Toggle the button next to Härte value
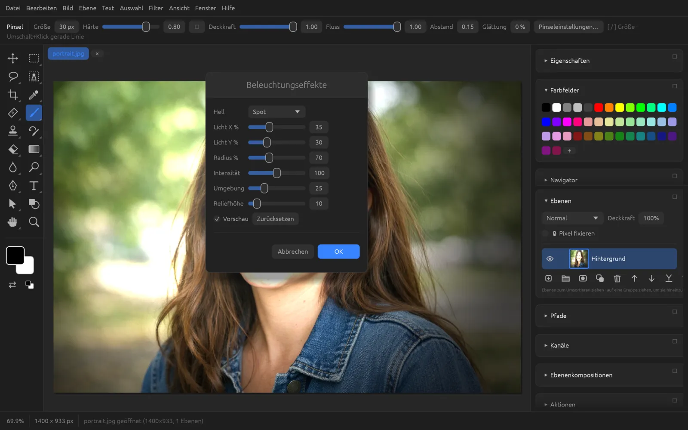 pos(197,27)
